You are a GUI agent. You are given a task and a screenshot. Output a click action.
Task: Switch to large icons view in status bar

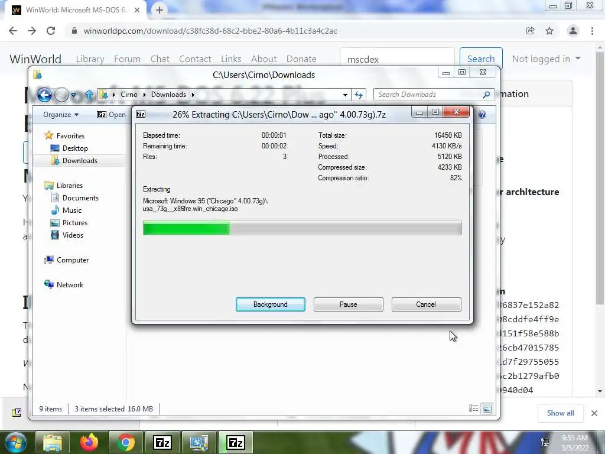tap(487, 408)
